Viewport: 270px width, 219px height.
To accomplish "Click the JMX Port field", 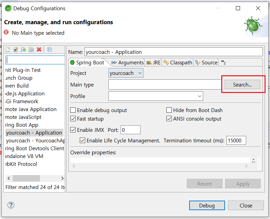I will point(131,130).
